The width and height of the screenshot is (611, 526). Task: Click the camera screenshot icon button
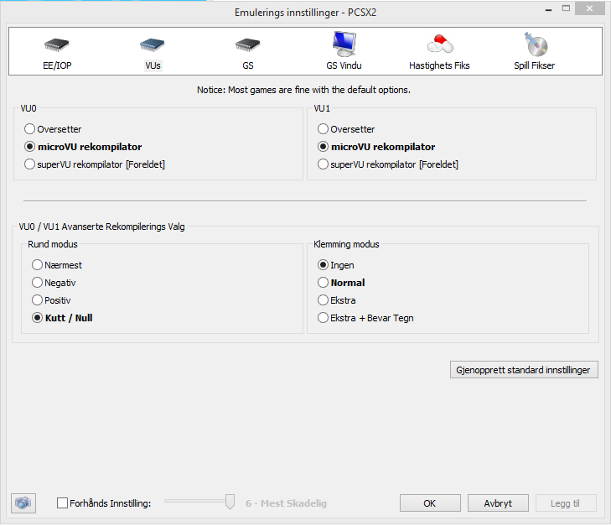click(23, 503)
